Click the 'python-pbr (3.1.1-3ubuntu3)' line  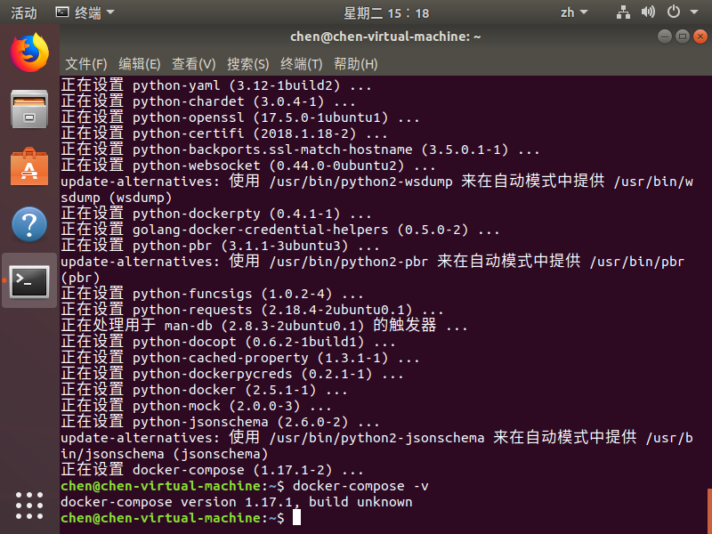220,246
